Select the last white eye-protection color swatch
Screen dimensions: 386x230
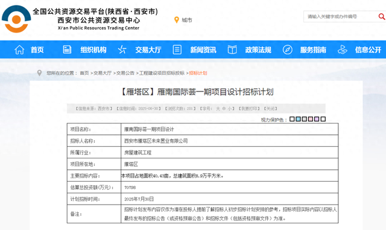point(323,119)
